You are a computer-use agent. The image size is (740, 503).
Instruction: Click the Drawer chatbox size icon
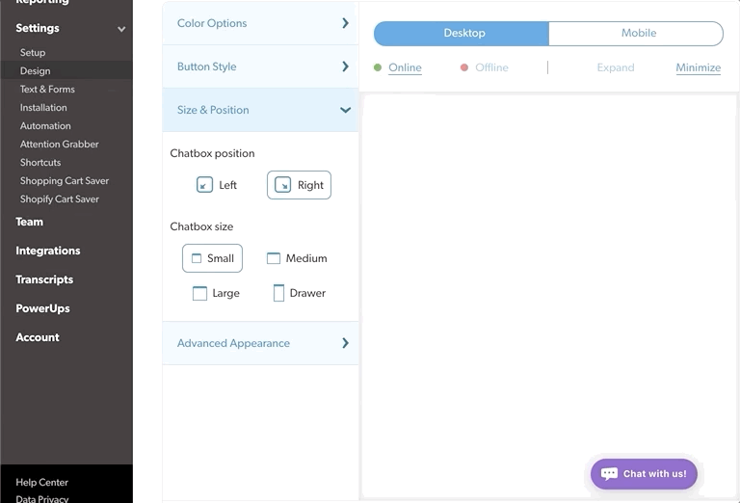[278, 293]
